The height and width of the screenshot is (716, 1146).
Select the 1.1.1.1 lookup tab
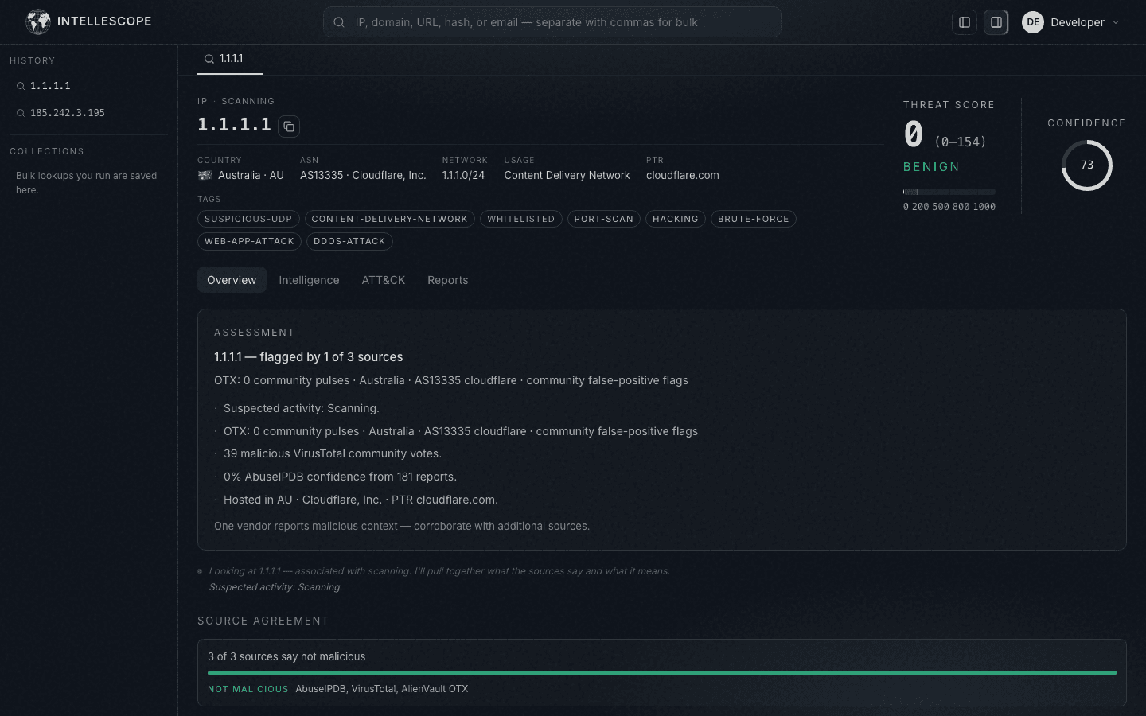(x=230, y=59)
